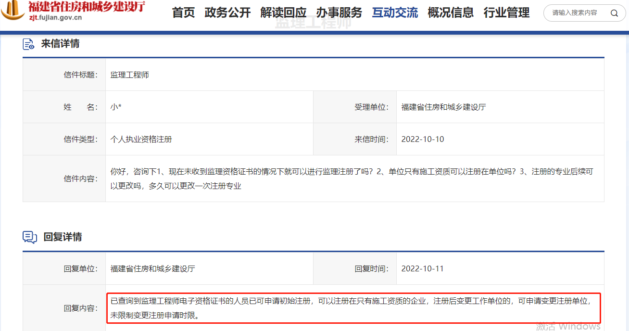Navigate to 行业管理
The height and width of the screenshot is (331, 629).
pyautogui.click(x=506, y=13)
